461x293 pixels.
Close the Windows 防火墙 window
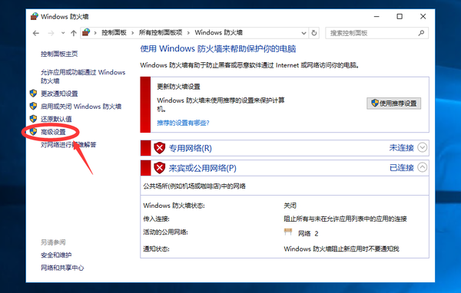(423, 16)
